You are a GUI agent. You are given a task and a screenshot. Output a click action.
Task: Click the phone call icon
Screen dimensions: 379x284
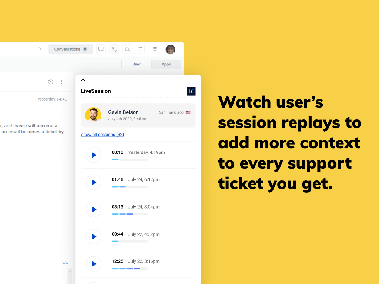pos(114,49)
